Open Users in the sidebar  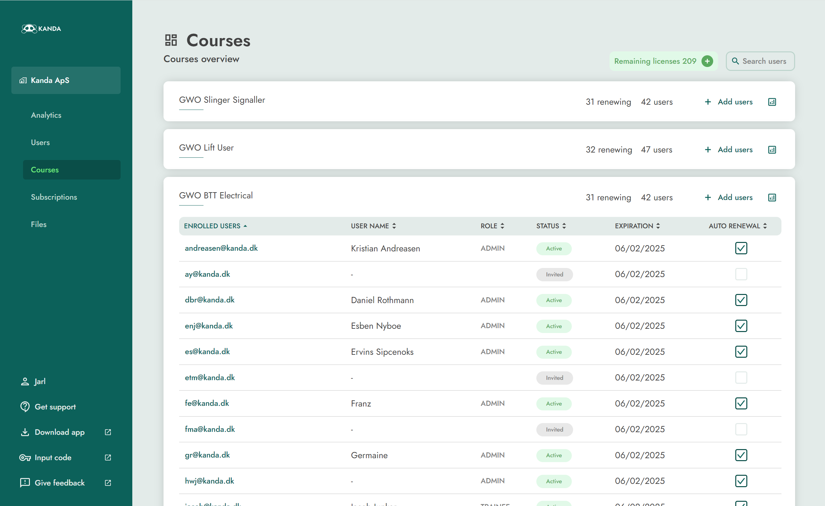(x=40, y=143)
